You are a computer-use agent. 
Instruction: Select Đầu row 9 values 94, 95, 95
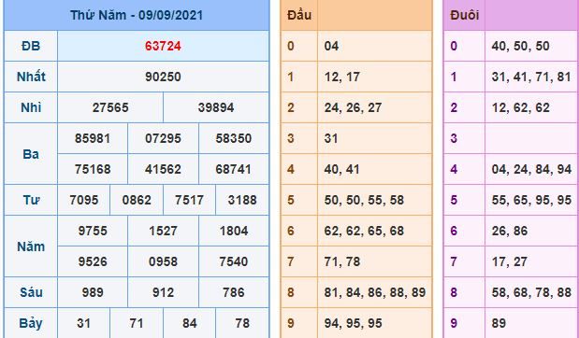pyautogui.click(x=353, y=323)
